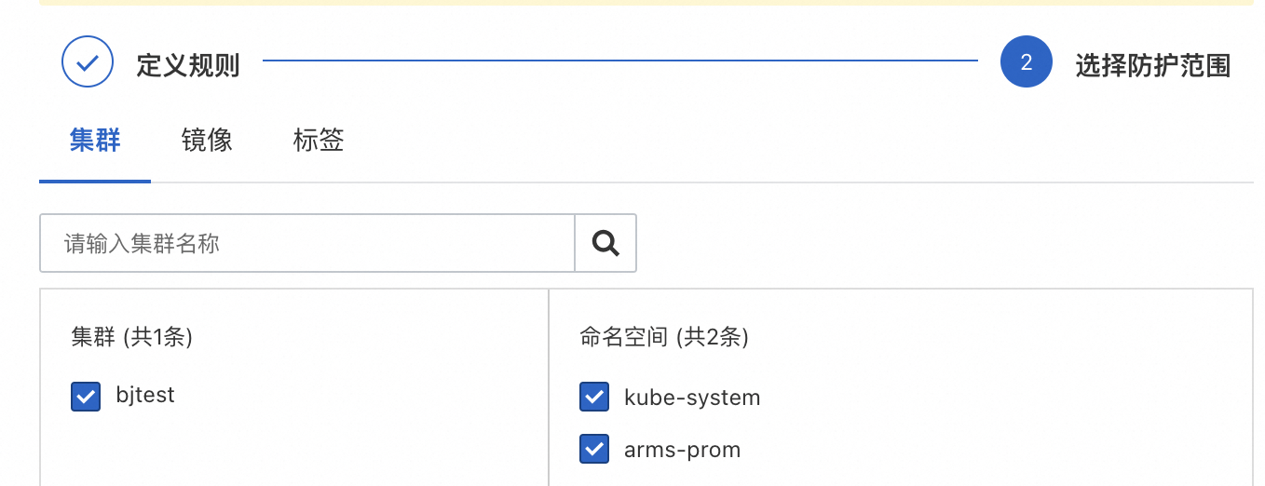
Task: Switch to the 镜像 tab
Action: pos(207,141)
